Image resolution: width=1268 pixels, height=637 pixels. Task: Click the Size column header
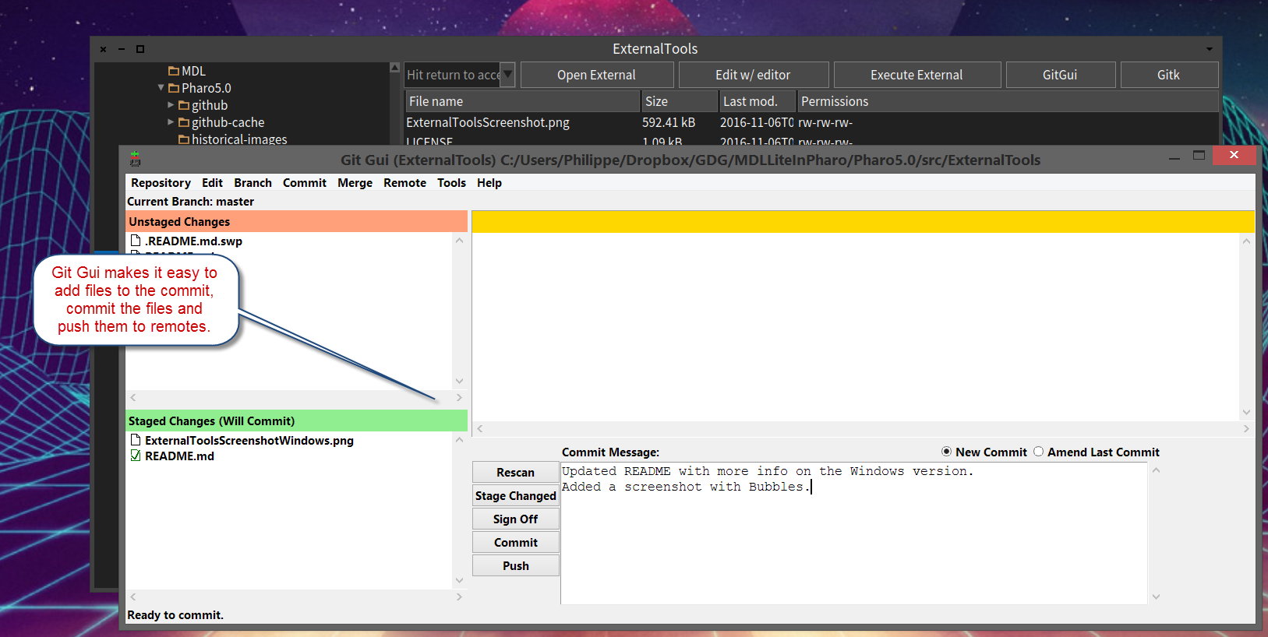(x=680, y=101)
